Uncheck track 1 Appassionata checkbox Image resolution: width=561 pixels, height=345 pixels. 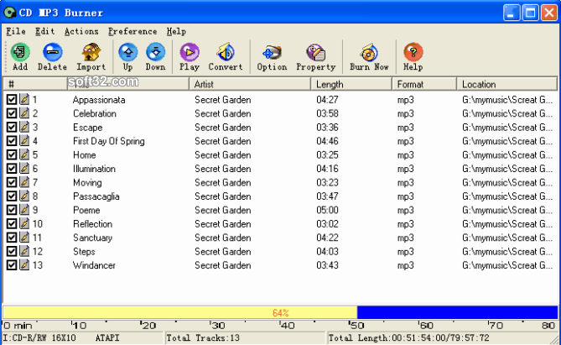click(x=12, y=99)
